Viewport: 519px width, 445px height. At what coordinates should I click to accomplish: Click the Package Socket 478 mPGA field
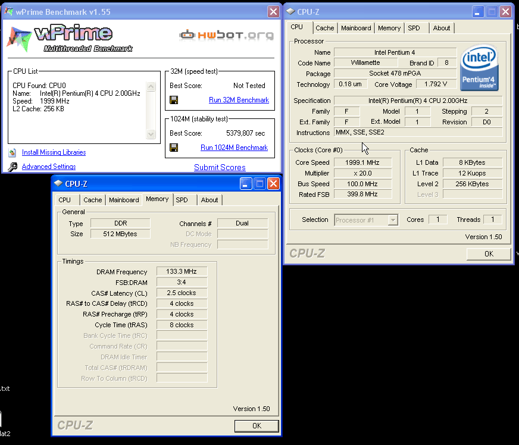(x=395, y=73)
